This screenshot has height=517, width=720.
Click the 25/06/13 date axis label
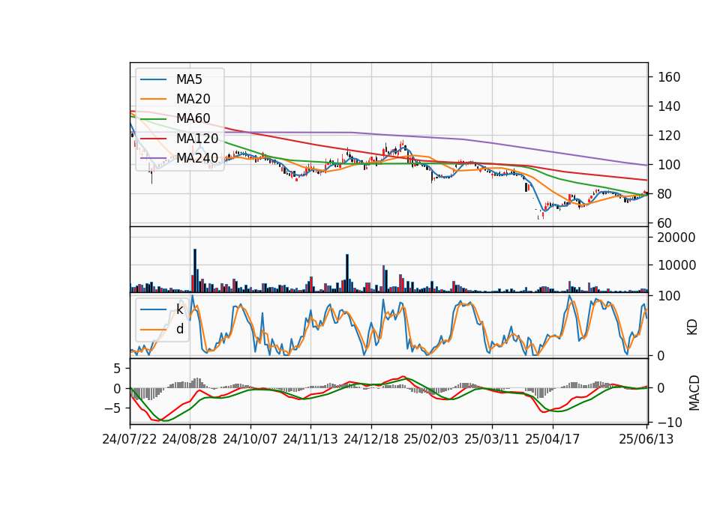pyautogui.click(x=646, y=439)
